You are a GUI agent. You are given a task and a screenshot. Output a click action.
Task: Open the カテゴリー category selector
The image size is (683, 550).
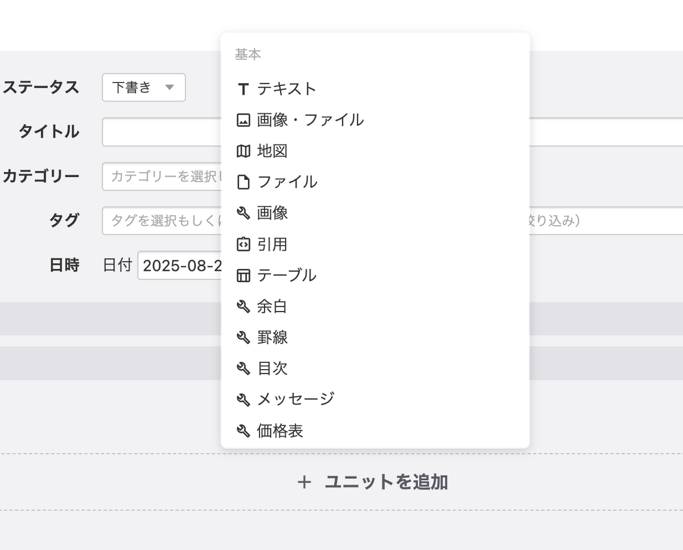(159, 176)
